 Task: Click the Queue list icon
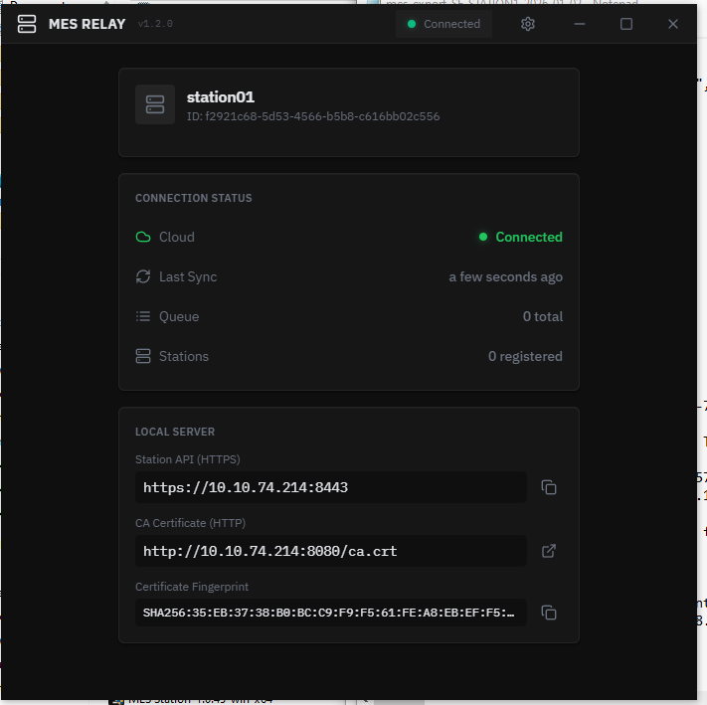(x=143, y=316)
